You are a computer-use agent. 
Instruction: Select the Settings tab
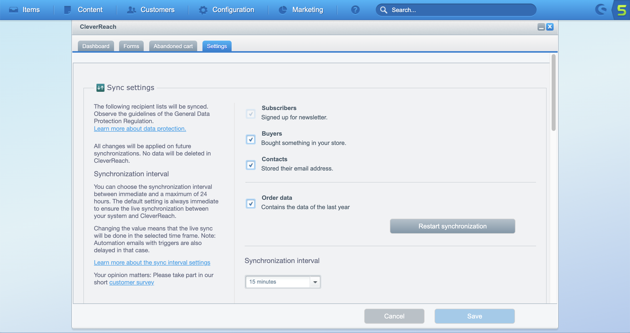pos(217,46)
